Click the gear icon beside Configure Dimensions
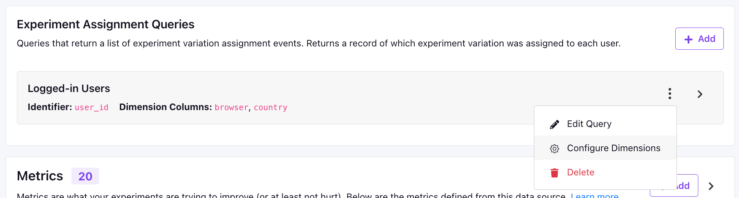 [554, 148]
